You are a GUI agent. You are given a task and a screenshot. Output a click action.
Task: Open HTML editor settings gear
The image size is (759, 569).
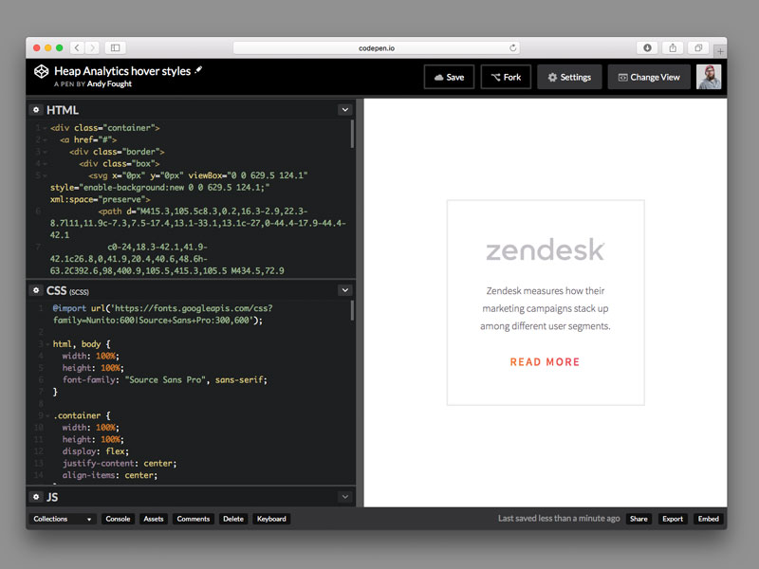36,110
